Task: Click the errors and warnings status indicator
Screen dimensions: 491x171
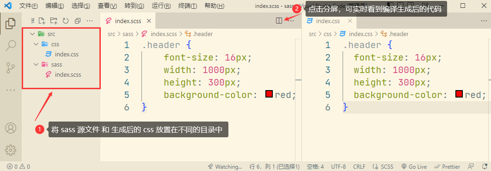Action: (18, 167)
